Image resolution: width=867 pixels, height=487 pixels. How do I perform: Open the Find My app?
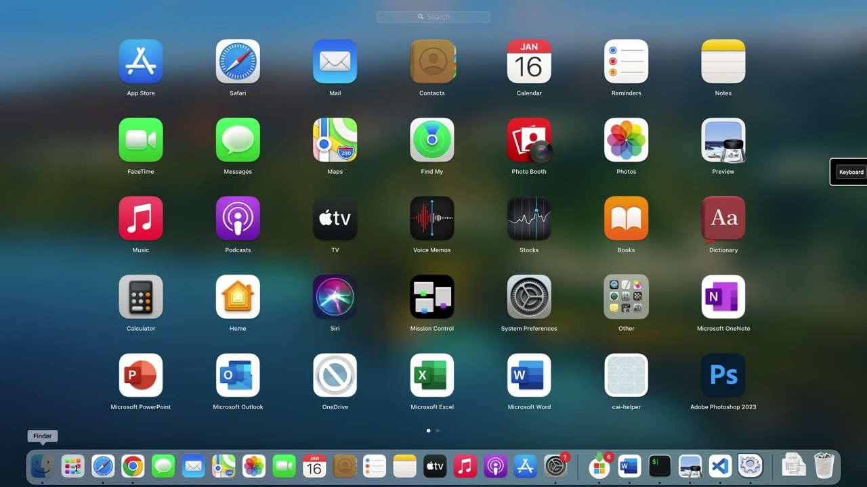pos(432,140)
